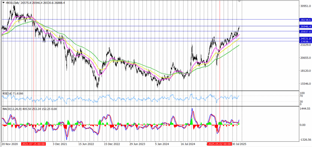The height and width of the screenshot is (147, 312).
Task: Select the 28238.6 horizontal line price label
Action: coord(305,20)
